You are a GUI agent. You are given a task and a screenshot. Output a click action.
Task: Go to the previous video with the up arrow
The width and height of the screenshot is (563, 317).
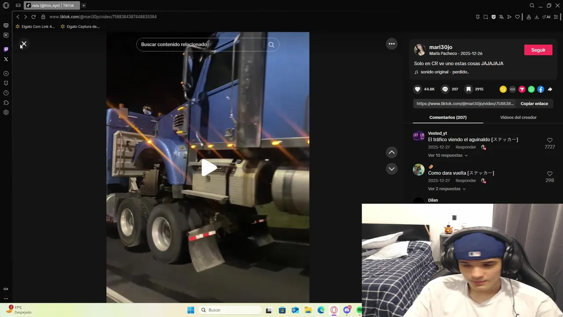coord(391,152)
